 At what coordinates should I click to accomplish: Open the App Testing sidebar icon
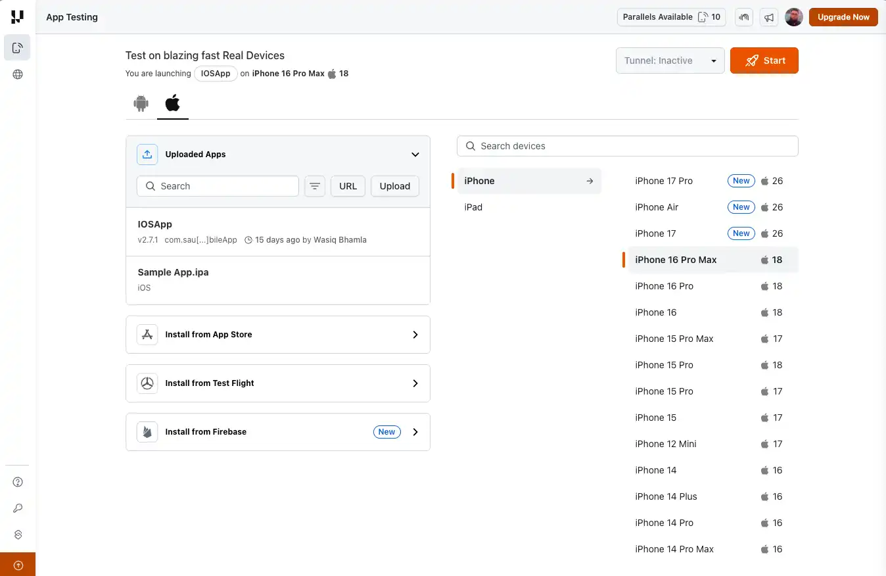[x=17, y=47]
